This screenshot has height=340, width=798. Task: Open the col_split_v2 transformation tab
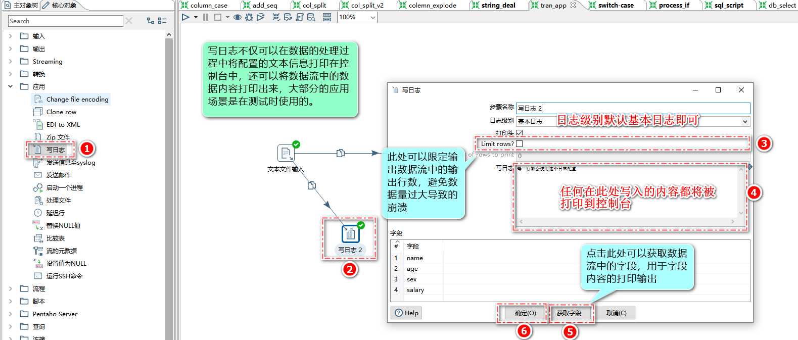[x=362, y=5]
